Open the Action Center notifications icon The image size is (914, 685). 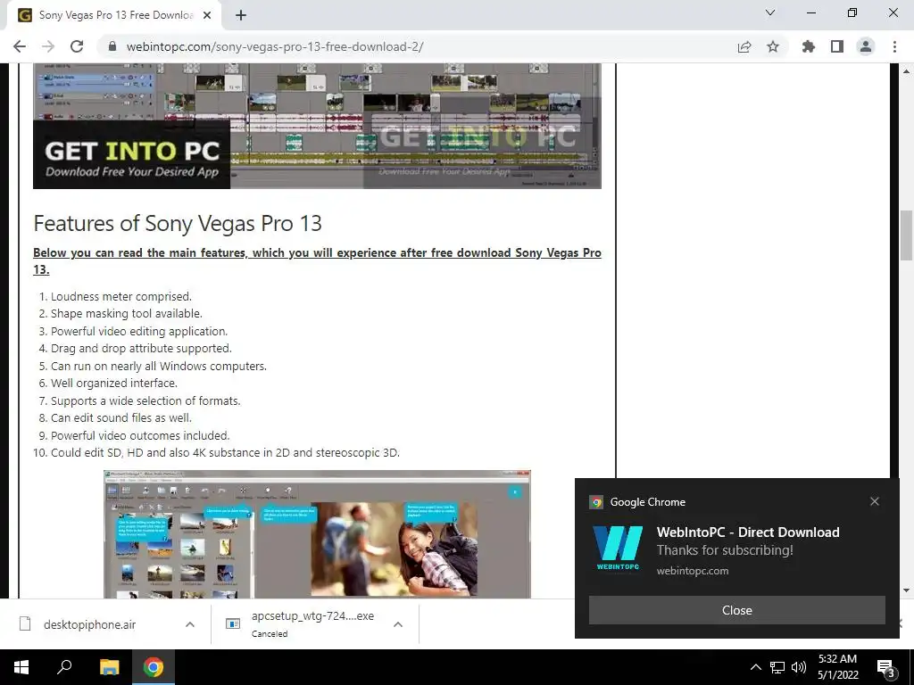pos(886,667)
